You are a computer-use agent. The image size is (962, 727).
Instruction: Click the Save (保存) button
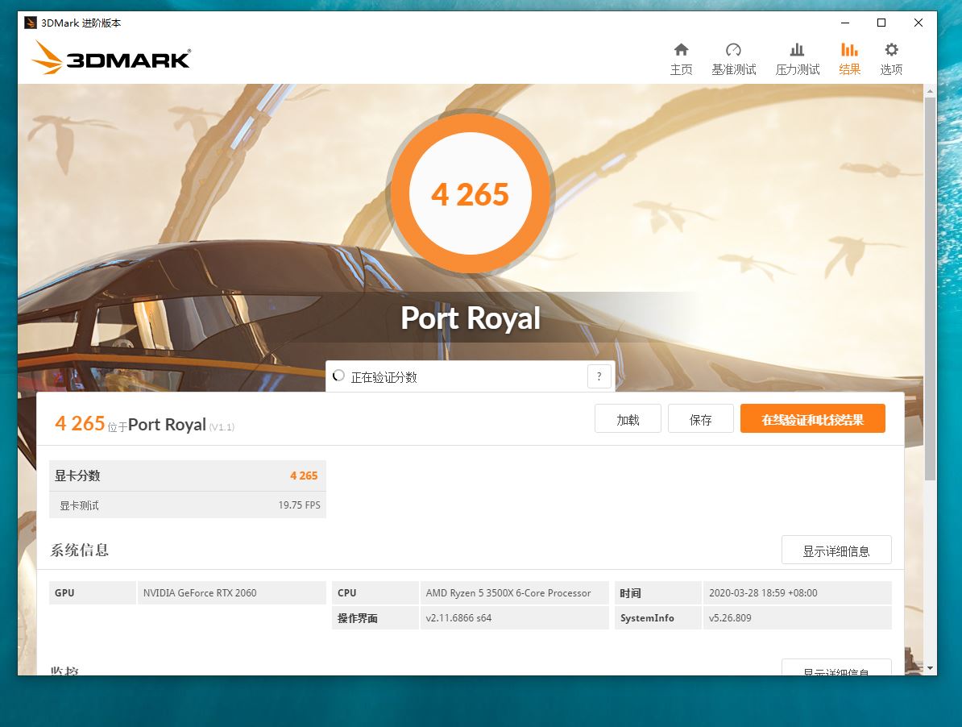(x=701, y=418)
